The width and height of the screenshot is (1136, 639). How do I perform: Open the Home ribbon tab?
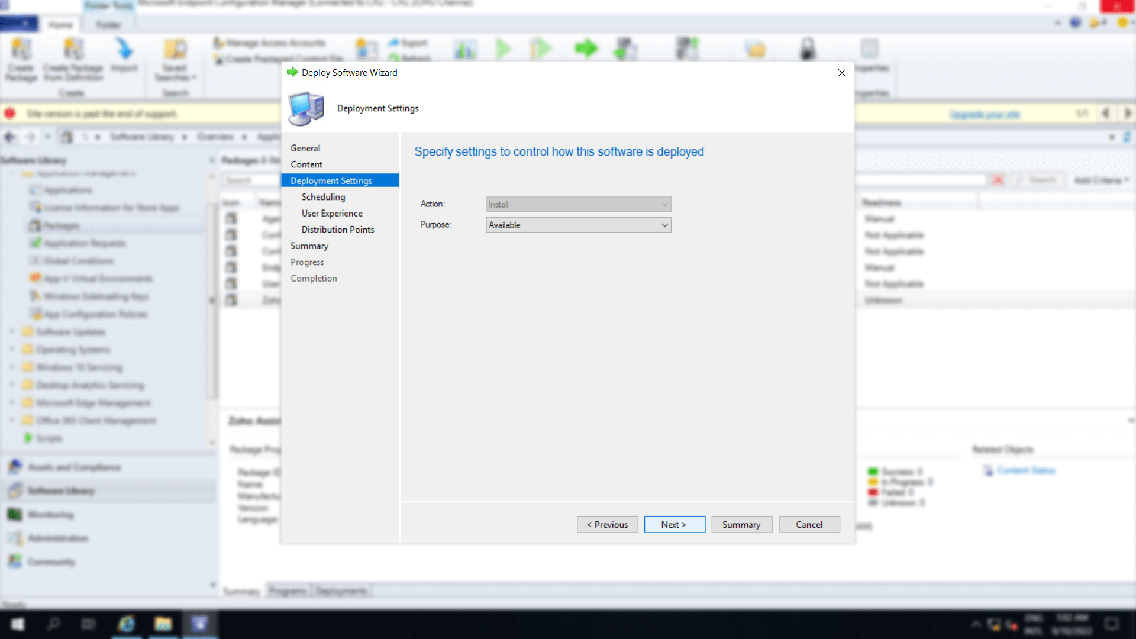point(60,25)
